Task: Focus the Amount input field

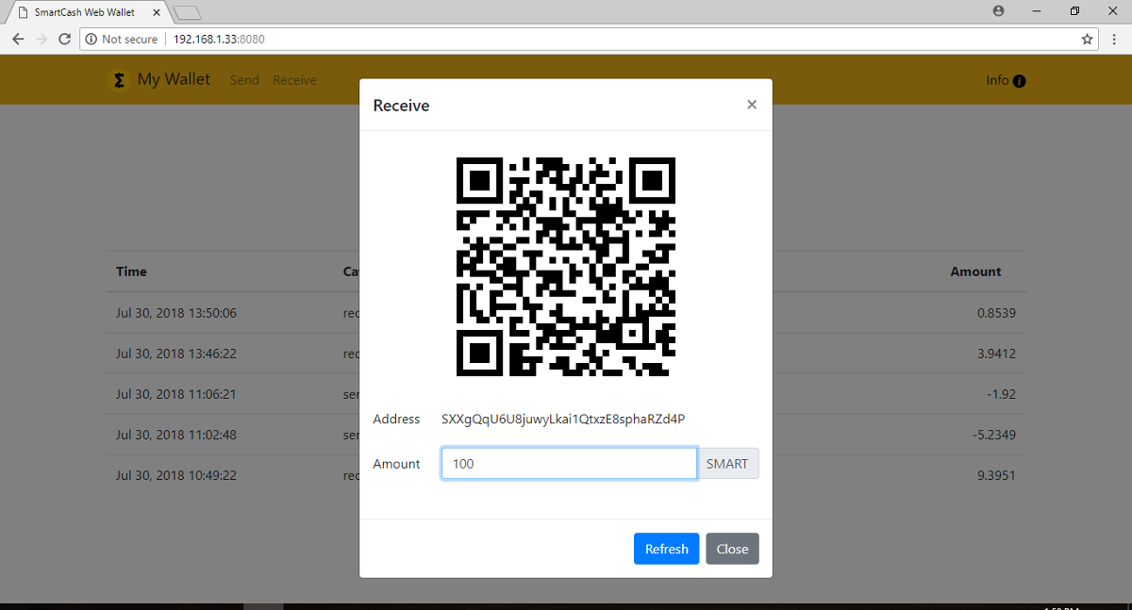Action: pos(569,464)
